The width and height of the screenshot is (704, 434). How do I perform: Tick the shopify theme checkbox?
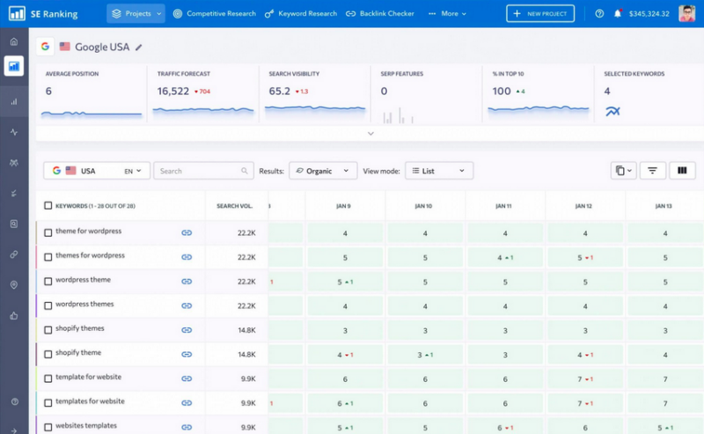tap(48, 355)
